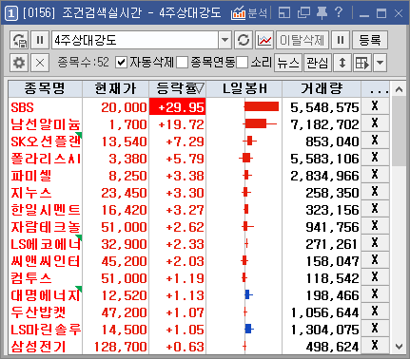This screenshot has height=359, width=410.
Task: Click the 등록 button
Action: click(x=370, y=40)
